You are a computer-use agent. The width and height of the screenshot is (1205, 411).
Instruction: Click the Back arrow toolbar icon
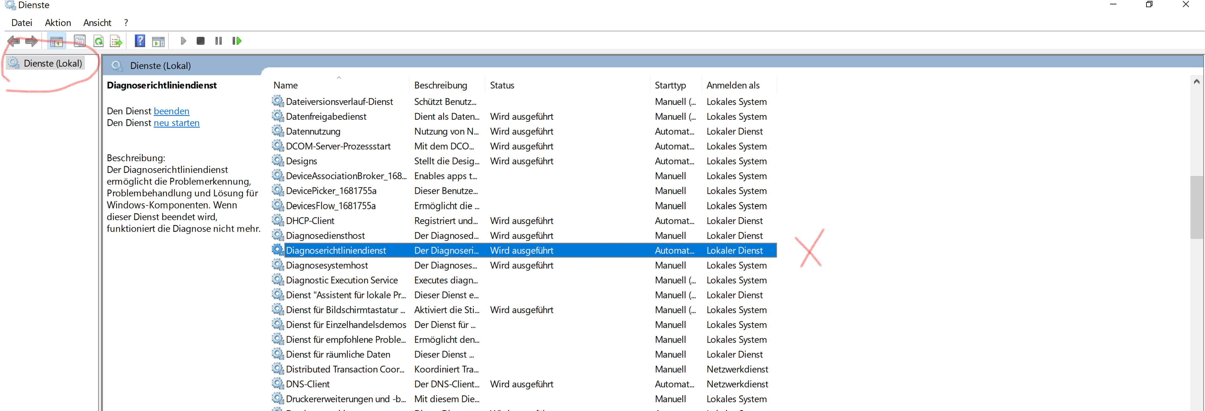[13, 41]
